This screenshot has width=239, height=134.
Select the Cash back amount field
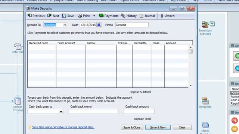(139, 111)
